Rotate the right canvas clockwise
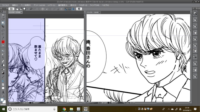 tap(129, 103)
